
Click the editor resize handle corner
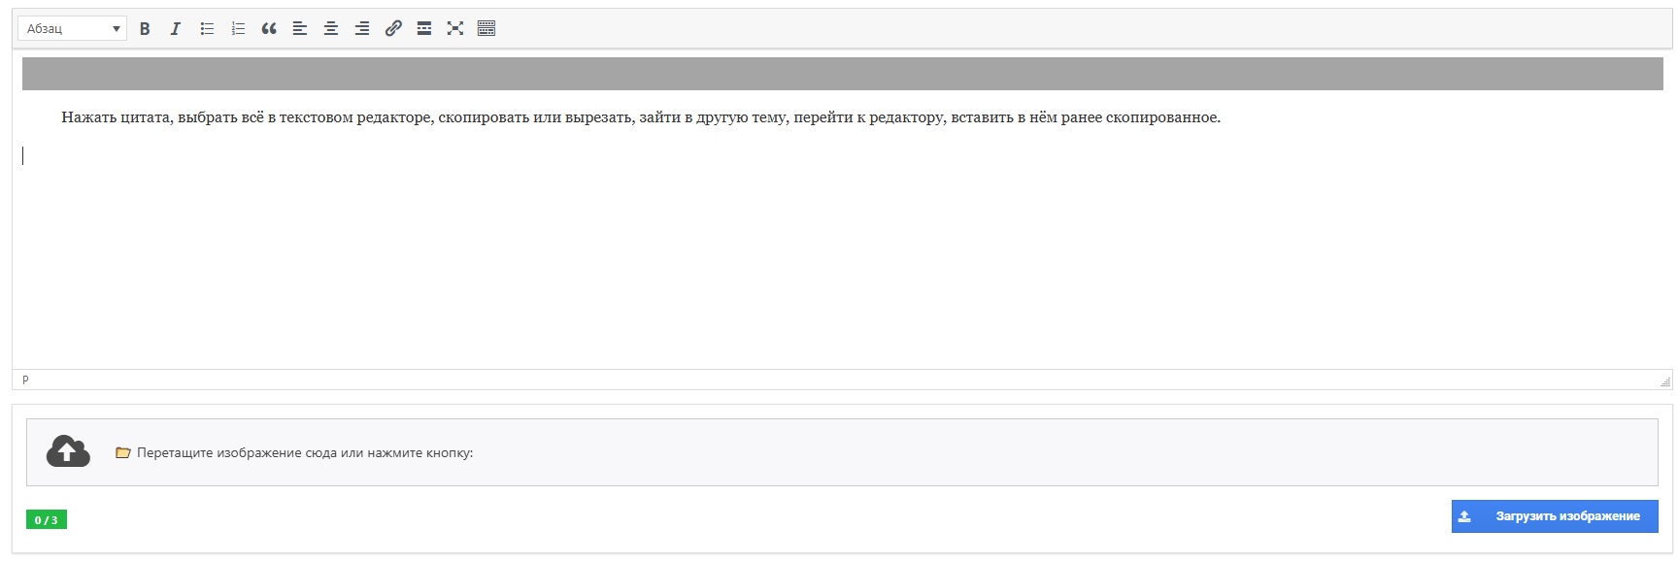pyautogui.click(x=1664, y=382)
